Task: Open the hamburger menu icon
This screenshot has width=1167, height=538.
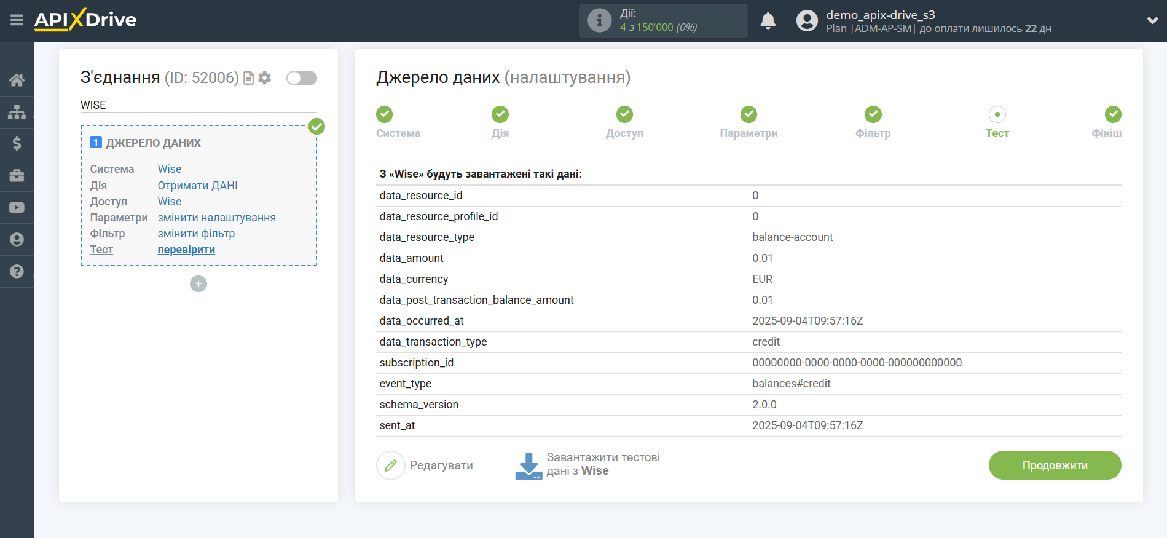Action: (x=17, y=20)
